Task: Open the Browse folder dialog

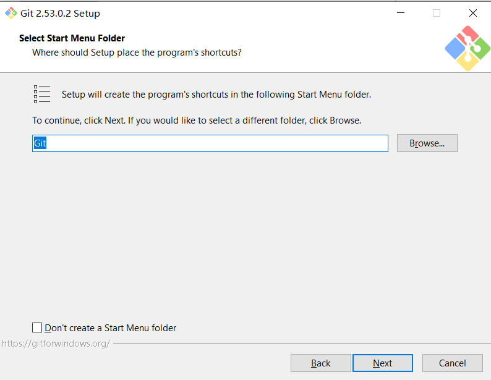Action: coord(427,143)
